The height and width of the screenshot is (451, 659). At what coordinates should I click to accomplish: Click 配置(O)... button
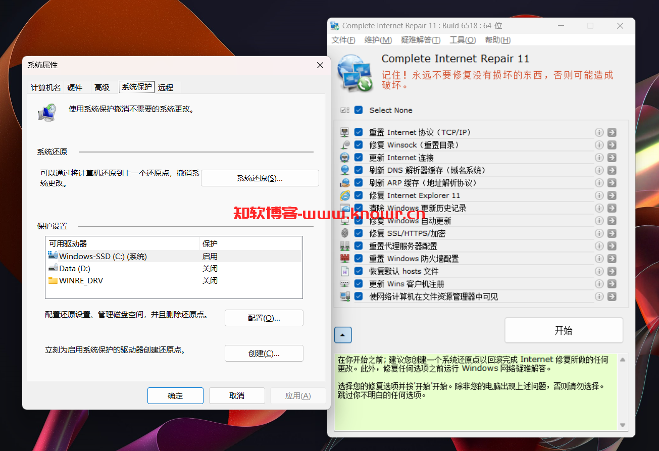click(264, 318)
